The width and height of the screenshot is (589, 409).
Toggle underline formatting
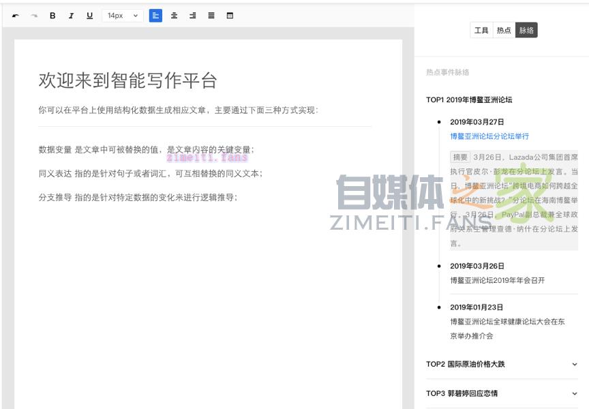coord(89,16)
